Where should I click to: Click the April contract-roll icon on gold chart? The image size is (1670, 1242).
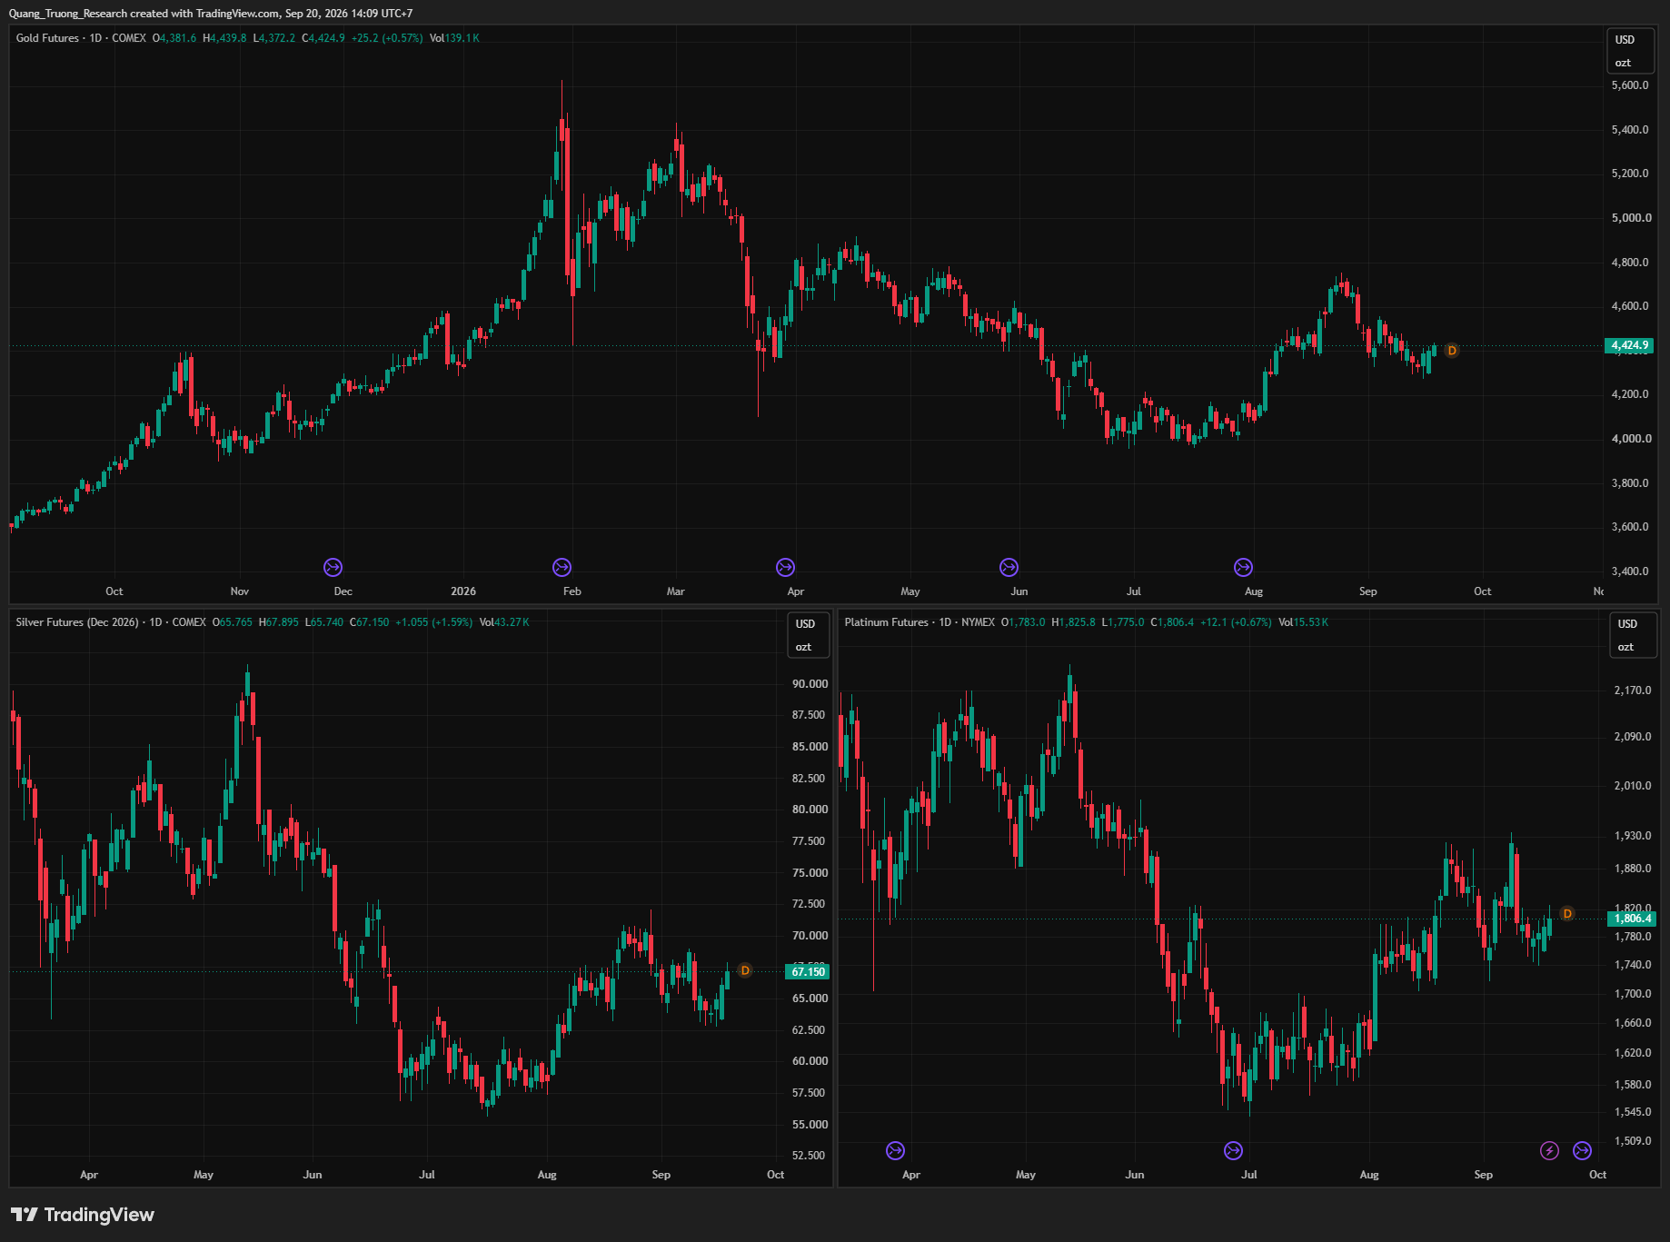[x=785, y=567]
